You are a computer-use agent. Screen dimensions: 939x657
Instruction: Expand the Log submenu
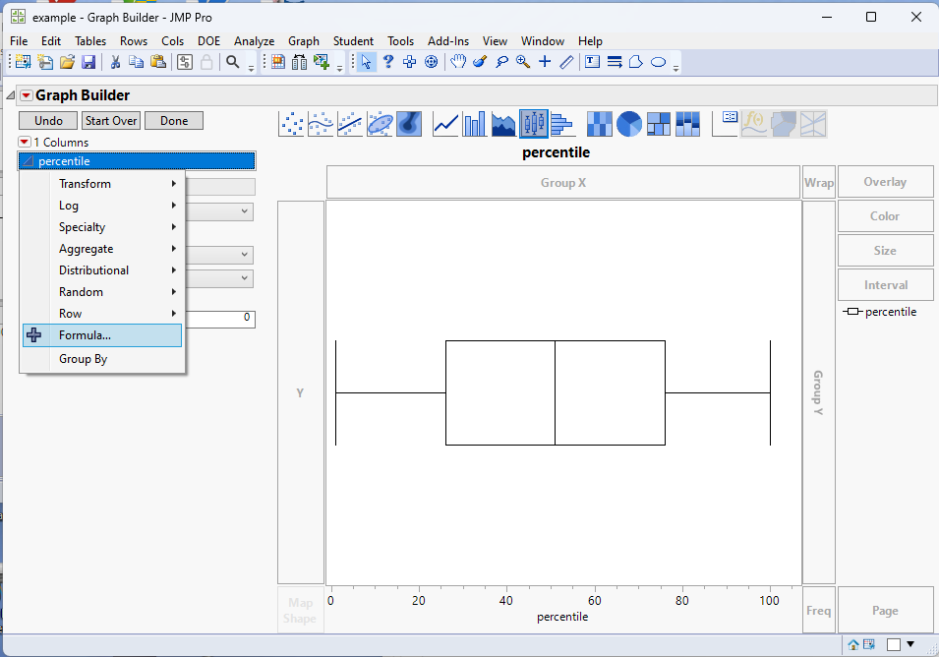pyautogui.click(x=102, y=206)
